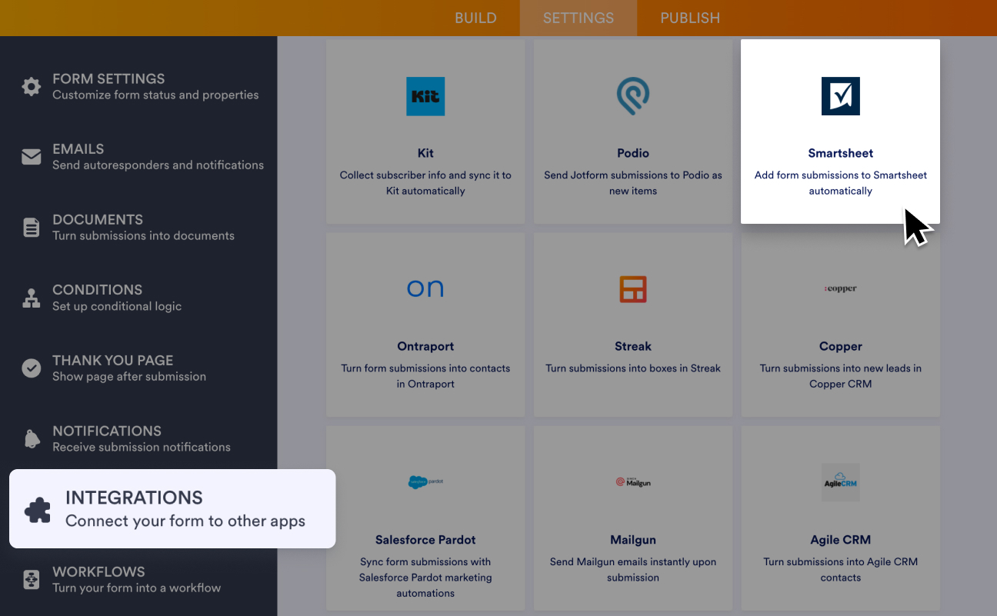Click the Documents page icon
Image resolution: width=997 pixels, height=616 pixels.
pyautogui.click(x=31, y=228)
